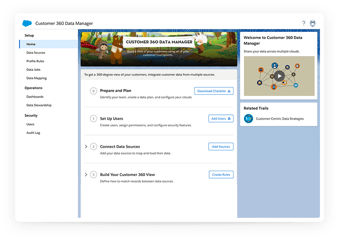Expand the Connect Data Sources step
The image size is (339, 239).
pyautogui.click(x=86, y=147)
